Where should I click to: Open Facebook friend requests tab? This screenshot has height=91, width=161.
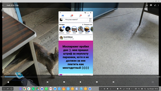pyautogui.click(x=71, y=16)
